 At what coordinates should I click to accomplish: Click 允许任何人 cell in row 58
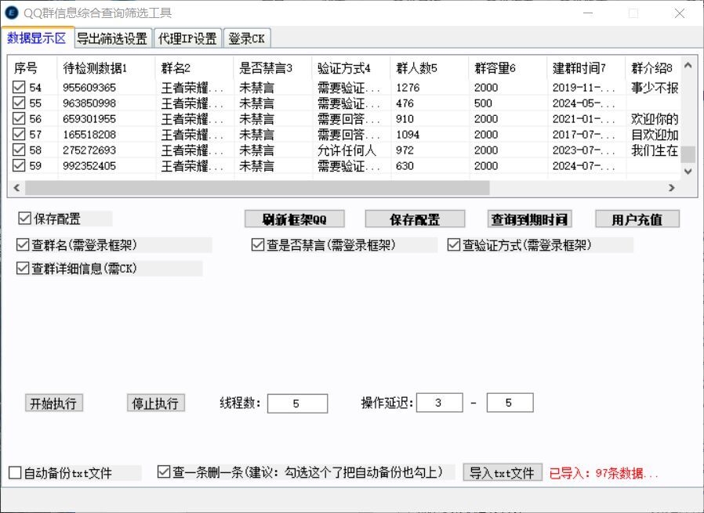coord(347,150)
